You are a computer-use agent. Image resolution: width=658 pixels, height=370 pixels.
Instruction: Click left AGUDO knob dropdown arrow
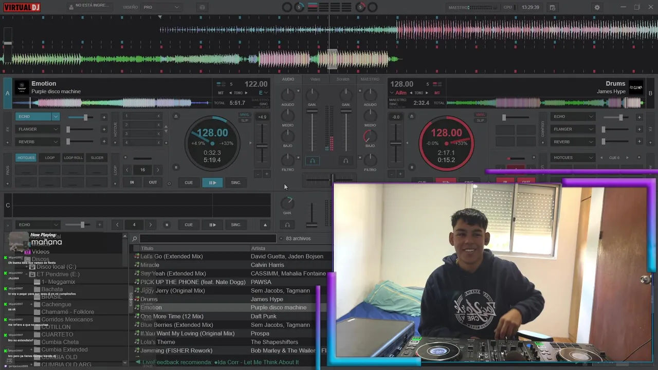[298, 91]
